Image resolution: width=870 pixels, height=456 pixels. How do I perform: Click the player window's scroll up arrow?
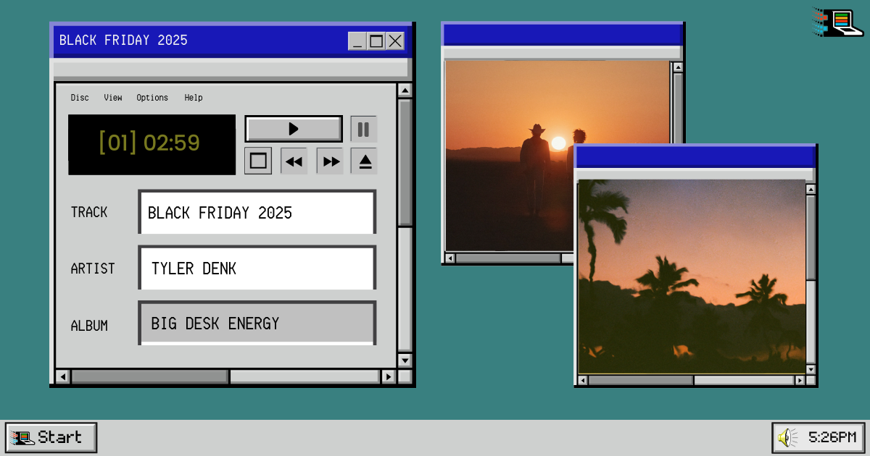coord(405,90)
